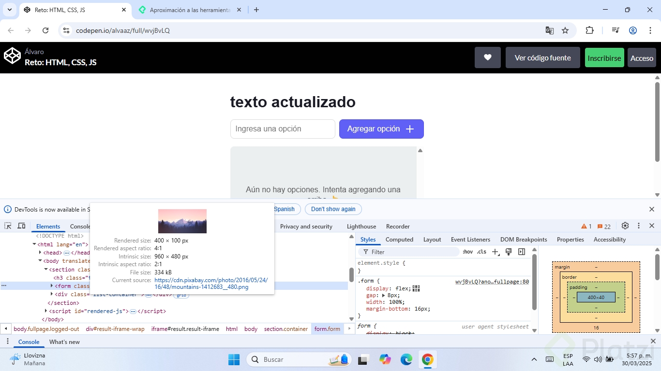Switch to the Computed tab
Screen dimensions: 661x371
click(x=399, y=240)
